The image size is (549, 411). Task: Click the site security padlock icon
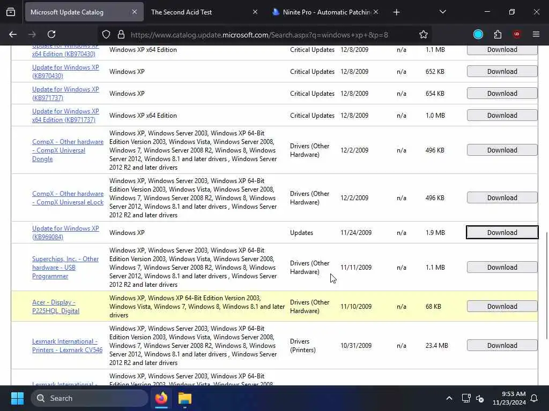pyautogui.click(x=121, y=34)
